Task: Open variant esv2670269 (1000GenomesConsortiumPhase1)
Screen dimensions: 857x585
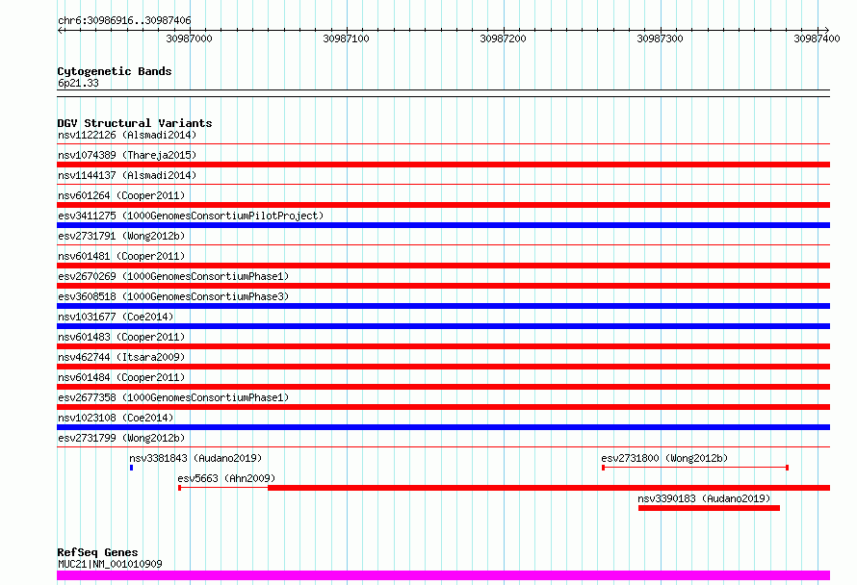Action: [173, 276]
